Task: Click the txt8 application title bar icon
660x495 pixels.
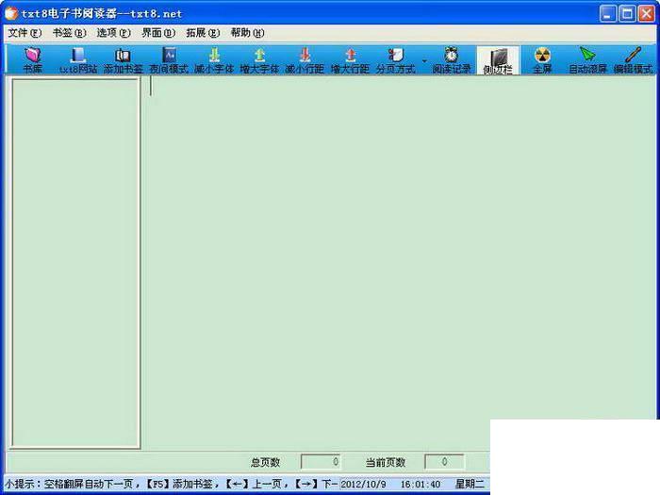Action: [11, 13]
